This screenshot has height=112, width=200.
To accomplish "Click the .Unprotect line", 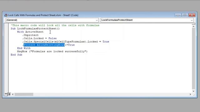I will [x=30, y=35].
